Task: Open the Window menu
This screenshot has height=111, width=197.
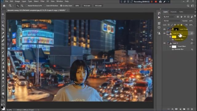Action: click(59, 1)
